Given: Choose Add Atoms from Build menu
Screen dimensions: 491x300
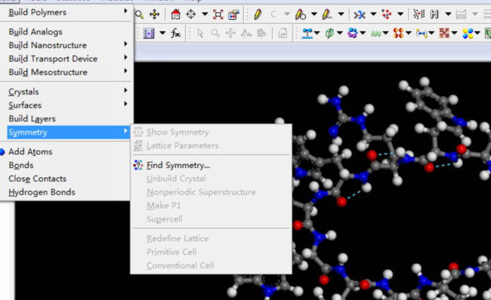Looking at the screenshot, I should pyautogui.click(x=65, y=152).
